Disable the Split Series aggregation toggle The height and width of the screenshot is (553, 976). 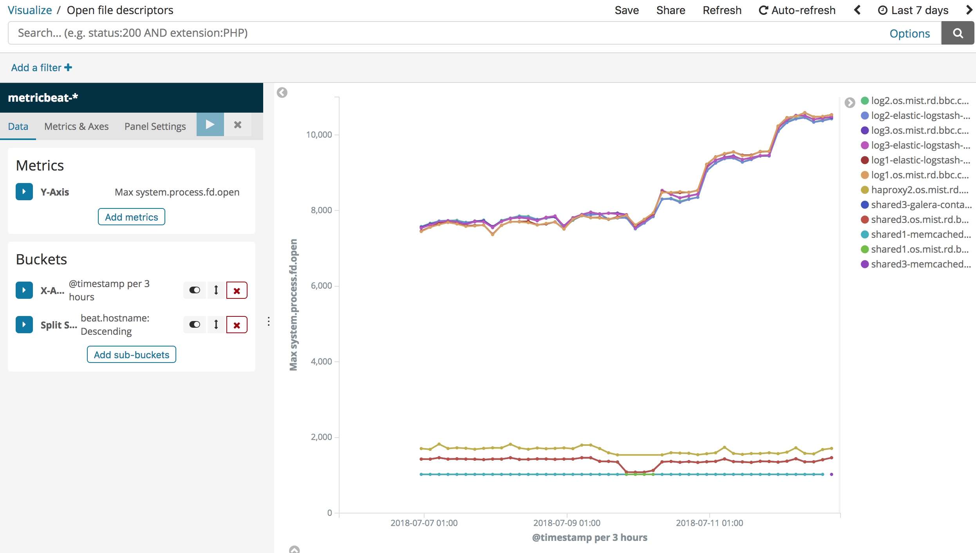coord(195,325)
